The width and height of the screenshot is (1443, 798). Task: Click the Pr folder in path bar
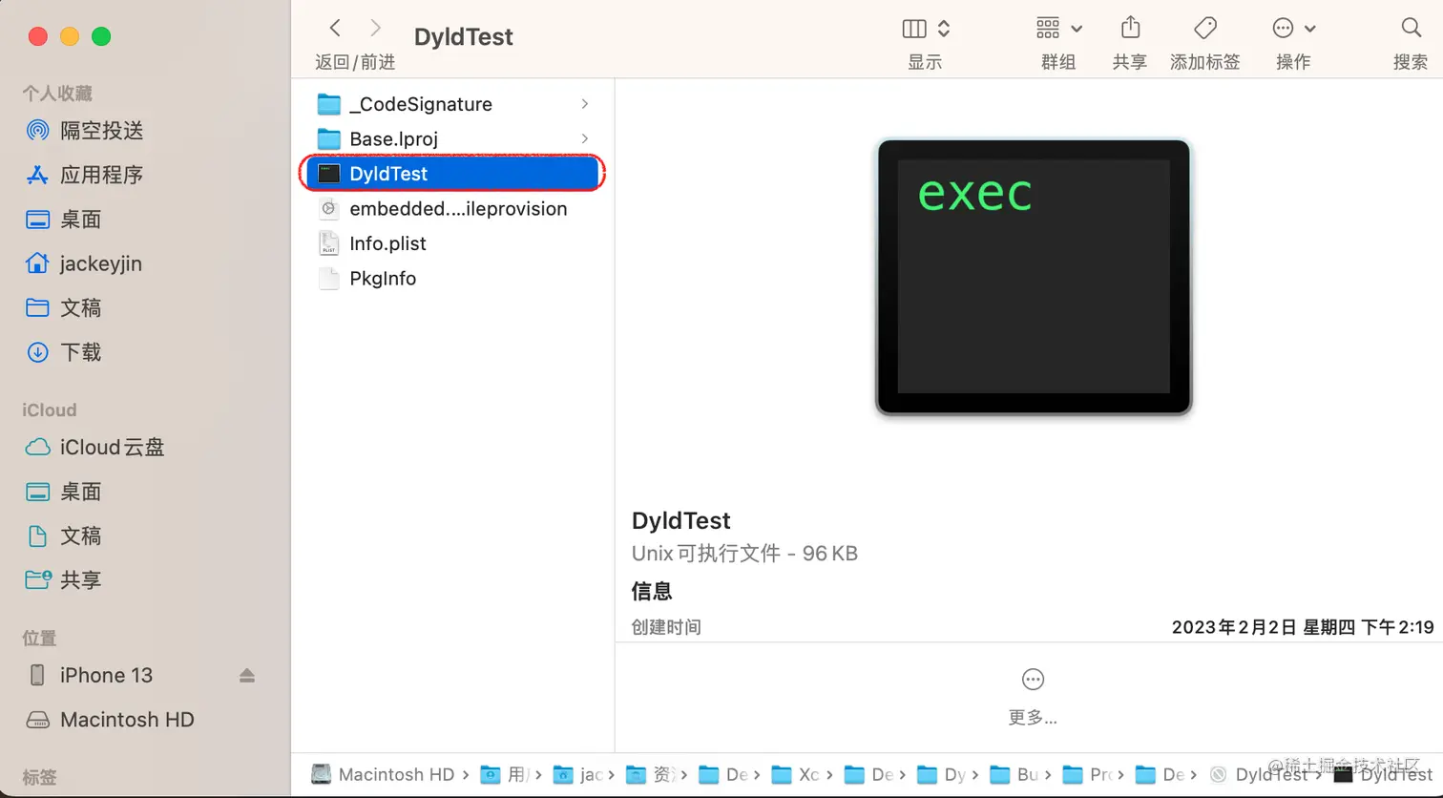pyautogui.click(x=1087, y=774)
